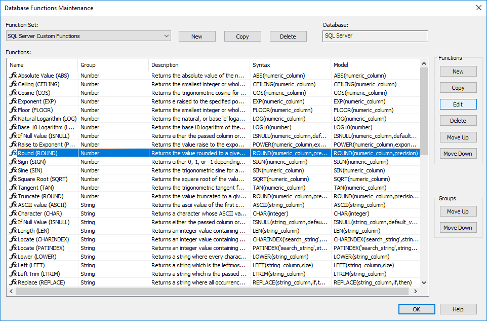Click the fx icon beside Character (CHAR)
Viewport: 487px width, 321px height.
pos(13,213)
